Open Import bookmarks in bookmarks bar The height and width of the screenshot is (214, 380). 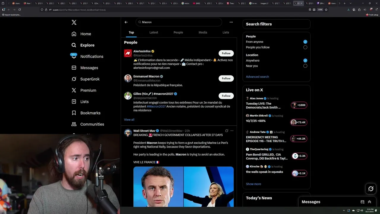coord(11,15)
